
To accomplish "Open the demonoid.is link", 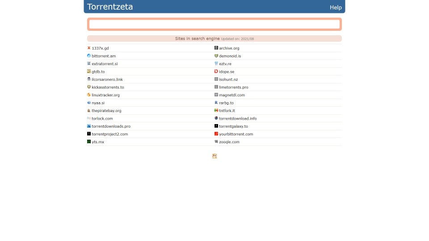I will (230, 56).
